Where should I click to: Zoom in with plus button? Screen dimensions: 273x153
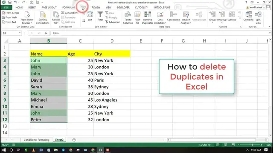(x=261, y=144)
